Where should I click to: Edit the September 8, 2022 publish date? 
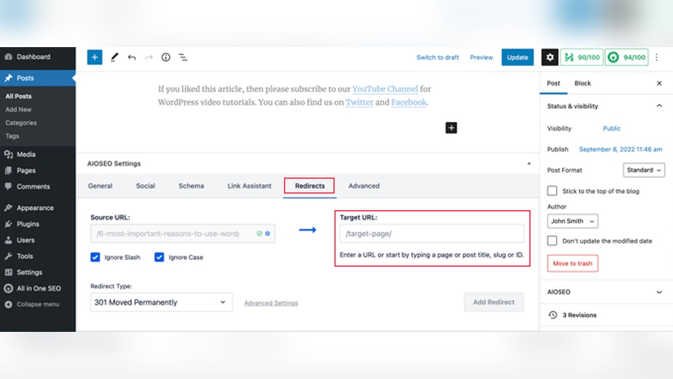(x=621, y=149)
